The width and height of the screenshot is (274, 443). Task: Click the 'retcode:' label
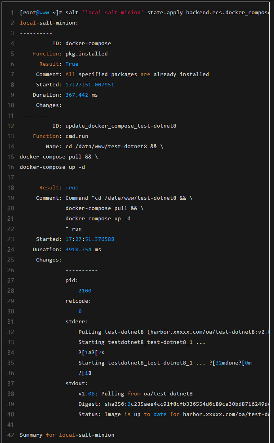tap(78, 301)
